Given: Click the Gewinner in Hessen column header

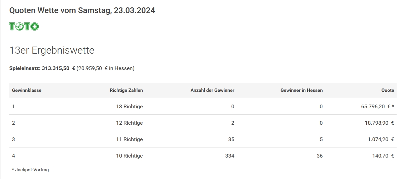Looking at the screenshot, I should 301,90.
